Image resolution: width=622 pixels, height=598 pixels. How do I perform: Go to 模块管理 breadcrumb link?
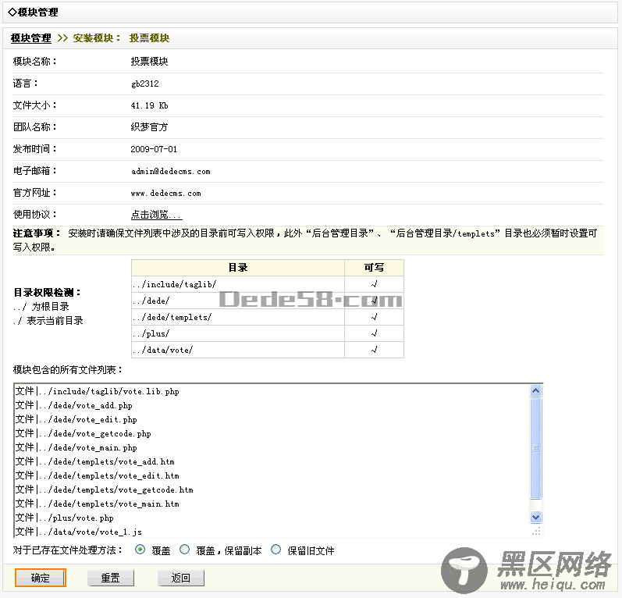point(31,38)
